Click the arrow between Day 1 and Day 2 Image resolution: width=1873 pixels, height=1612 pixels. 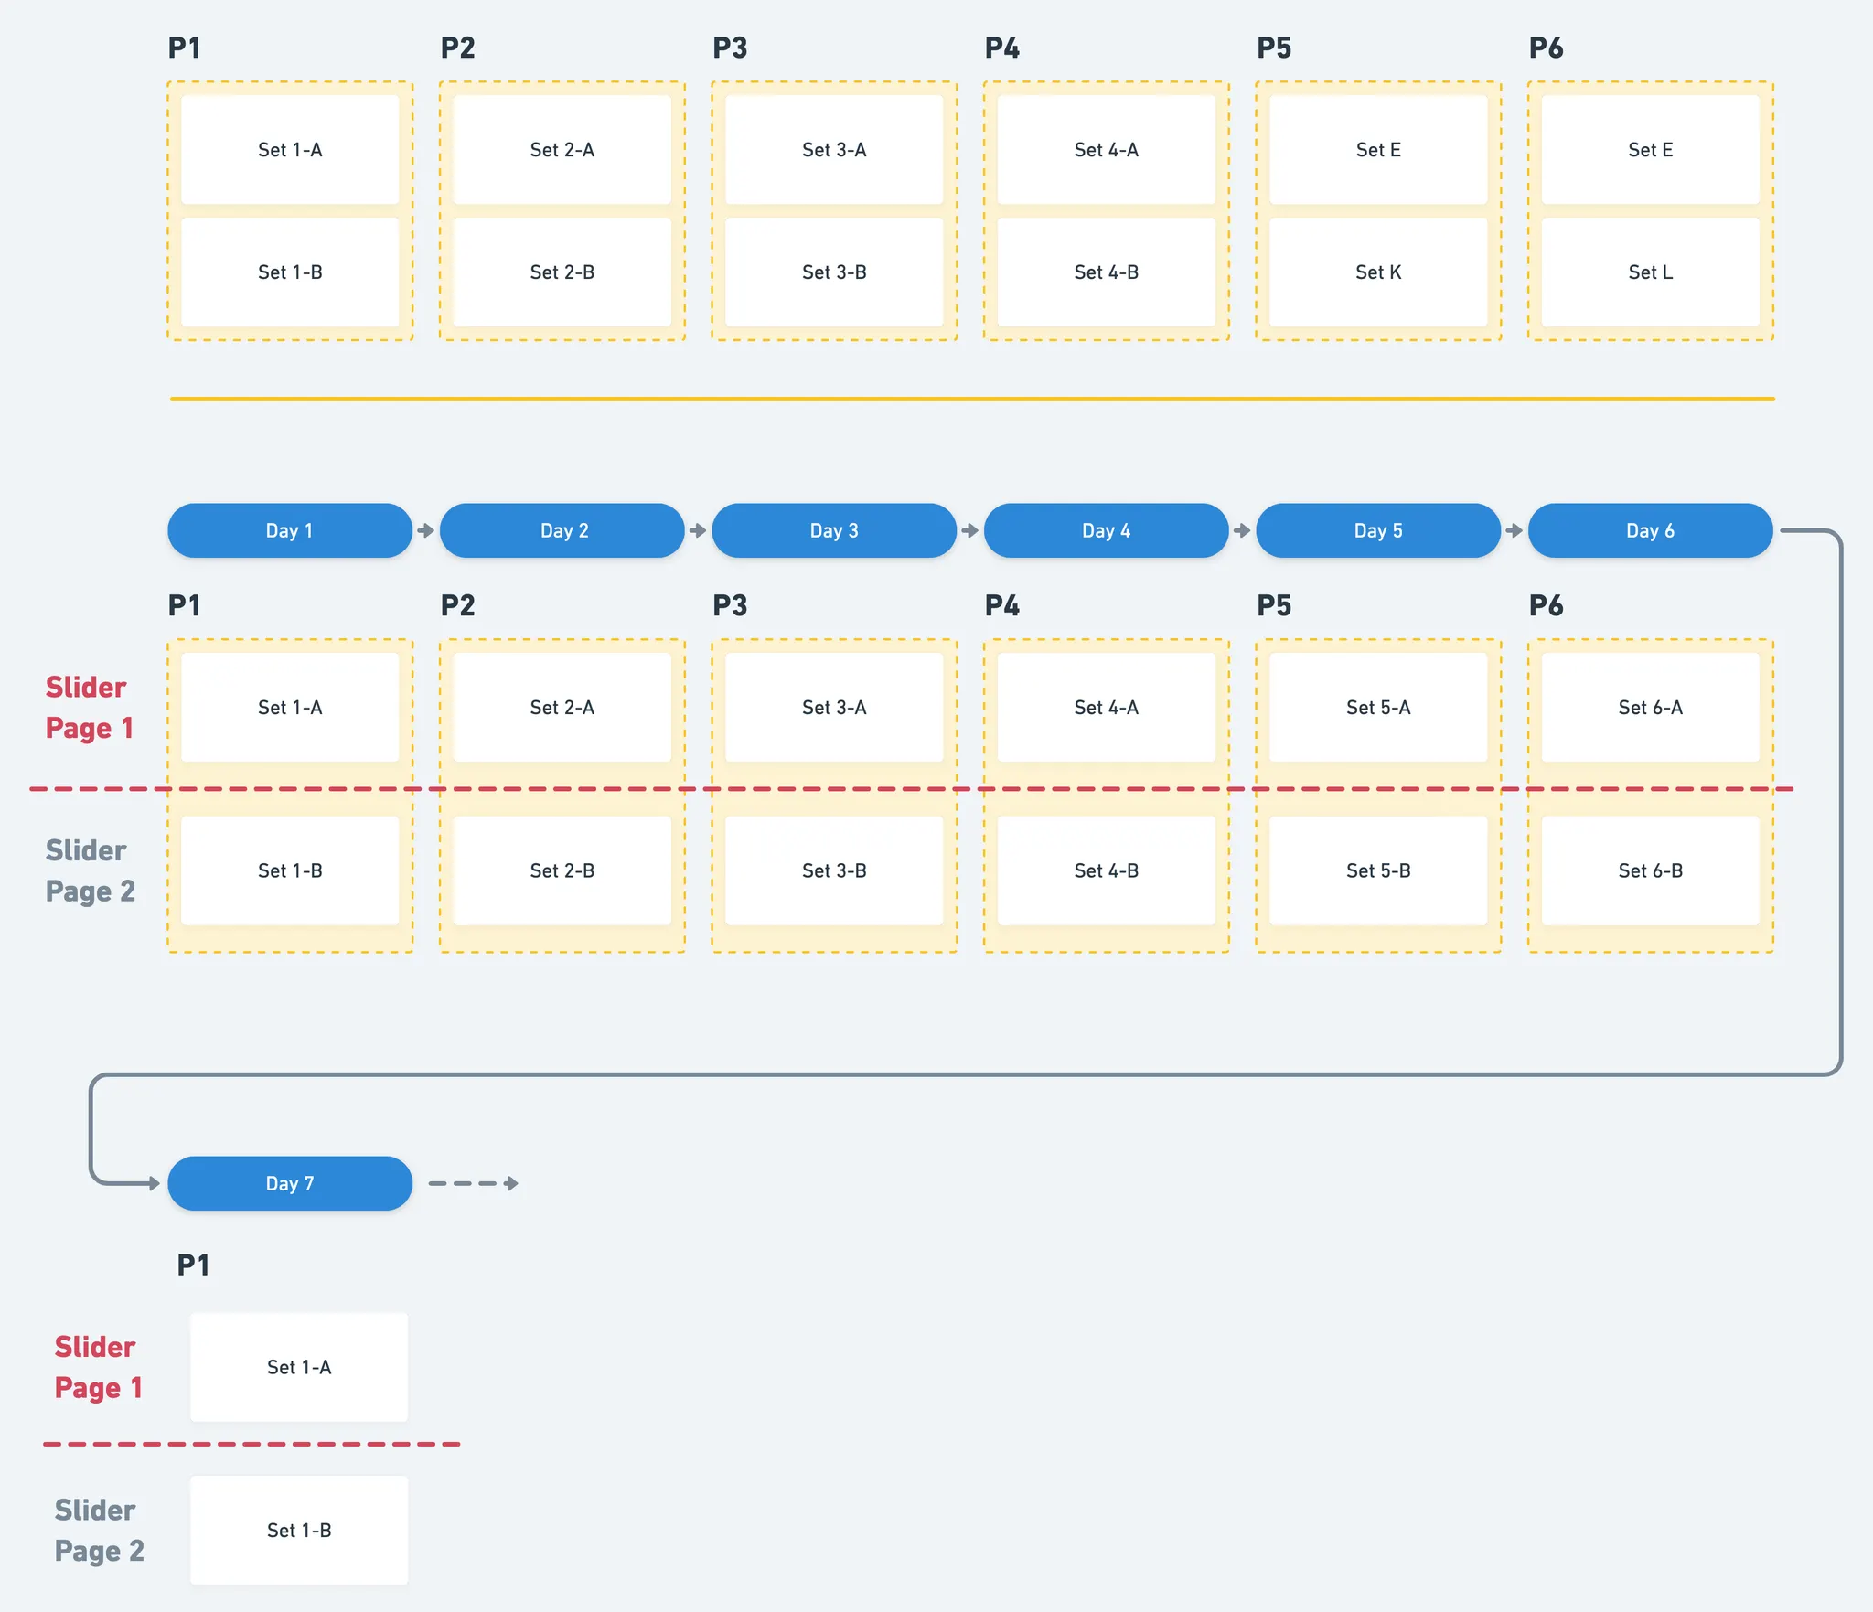click(425, 530)
